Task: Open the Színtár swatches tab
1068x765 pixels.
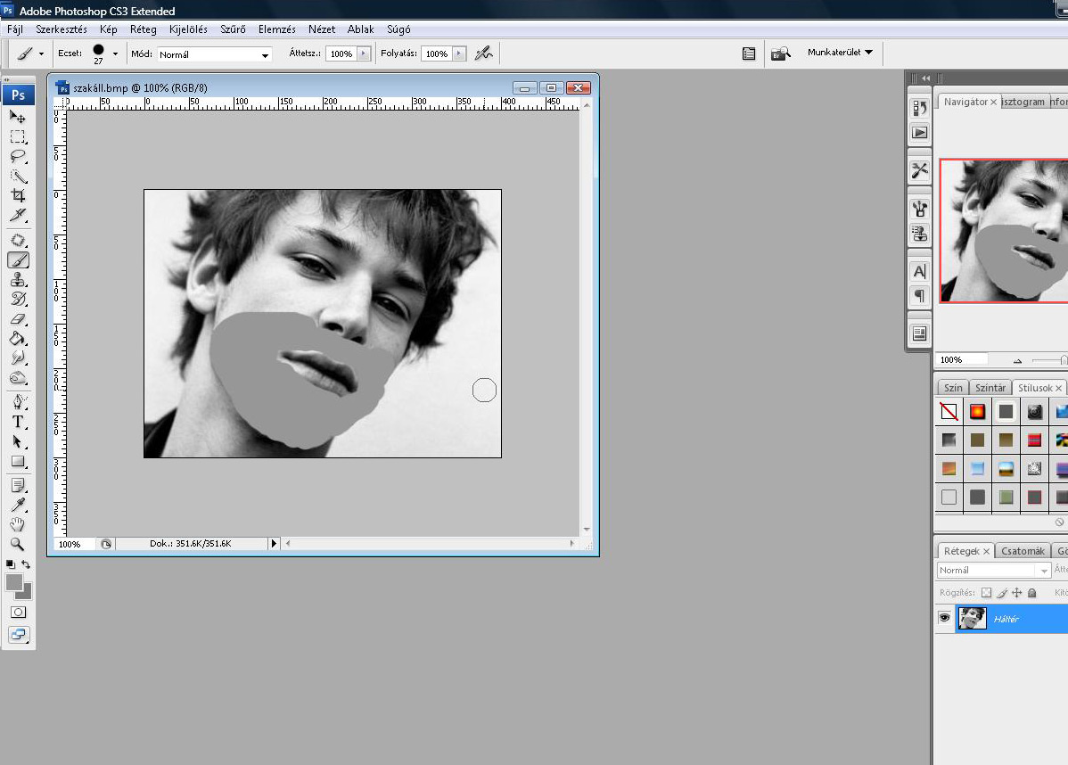Action: coord(990,388)
